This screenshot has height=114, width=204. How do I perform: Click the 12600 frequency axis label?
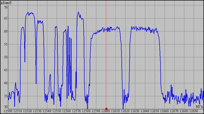point(106,111)
